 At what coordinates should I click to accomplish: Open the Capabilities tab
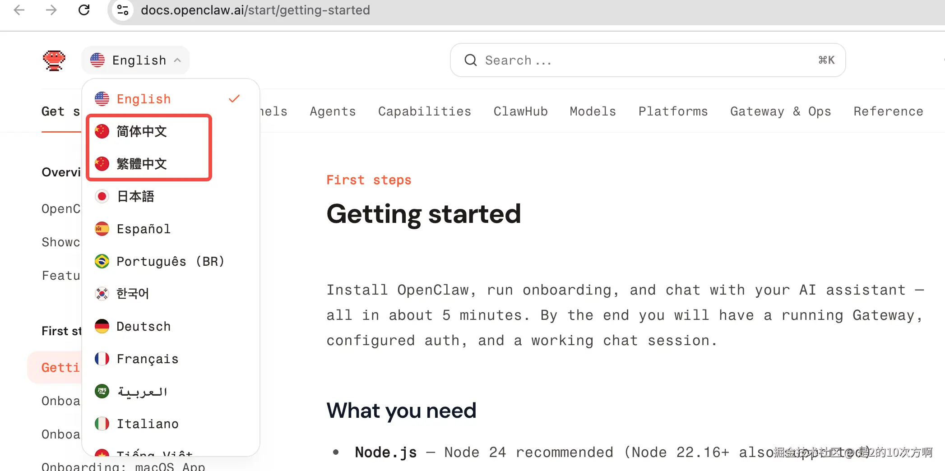pyautogui.click(x=424, y=111)
